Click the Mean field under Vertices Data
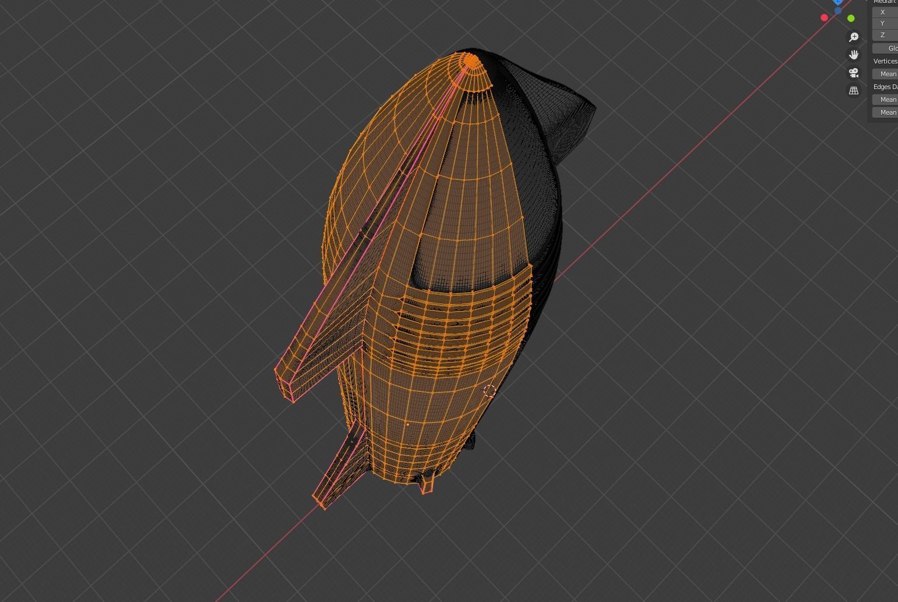The height and width of the screenshot is (602, 898). click(885, 74)
